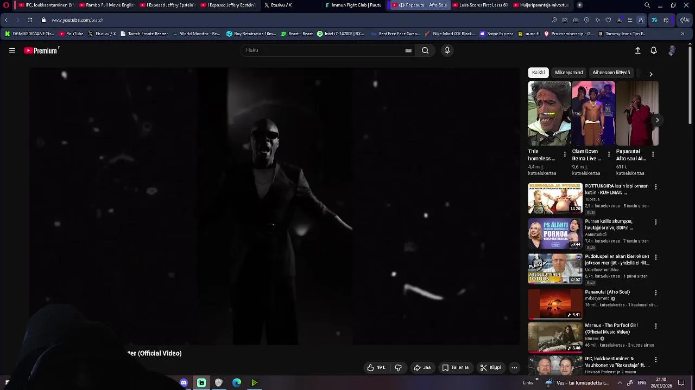This screenshot has height=390, width=695.
Task: Open Microsoft Edge from the taskbar
Action: pyautogui.click(x=237, y=383)
